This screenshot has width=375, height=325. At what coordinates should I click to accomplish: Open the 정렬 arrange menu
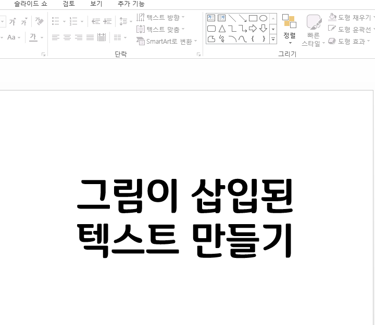290,29
